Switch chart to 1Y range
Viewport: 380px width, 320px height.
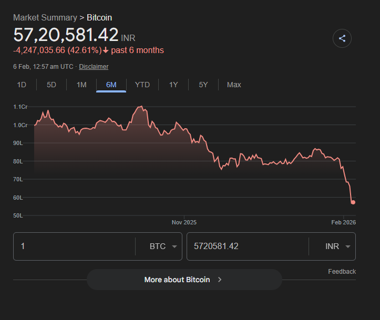pyautogui.click(x=173, y=85)
